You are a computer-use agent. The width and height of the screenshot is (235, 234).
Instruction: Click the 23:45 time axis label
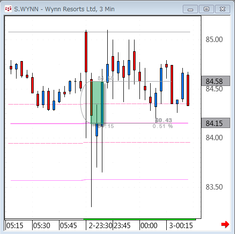[x=122, y=226]
